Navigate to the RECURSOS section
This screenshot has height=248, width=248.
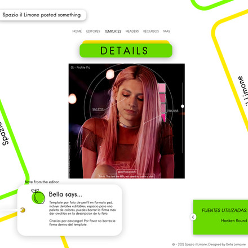151,31
